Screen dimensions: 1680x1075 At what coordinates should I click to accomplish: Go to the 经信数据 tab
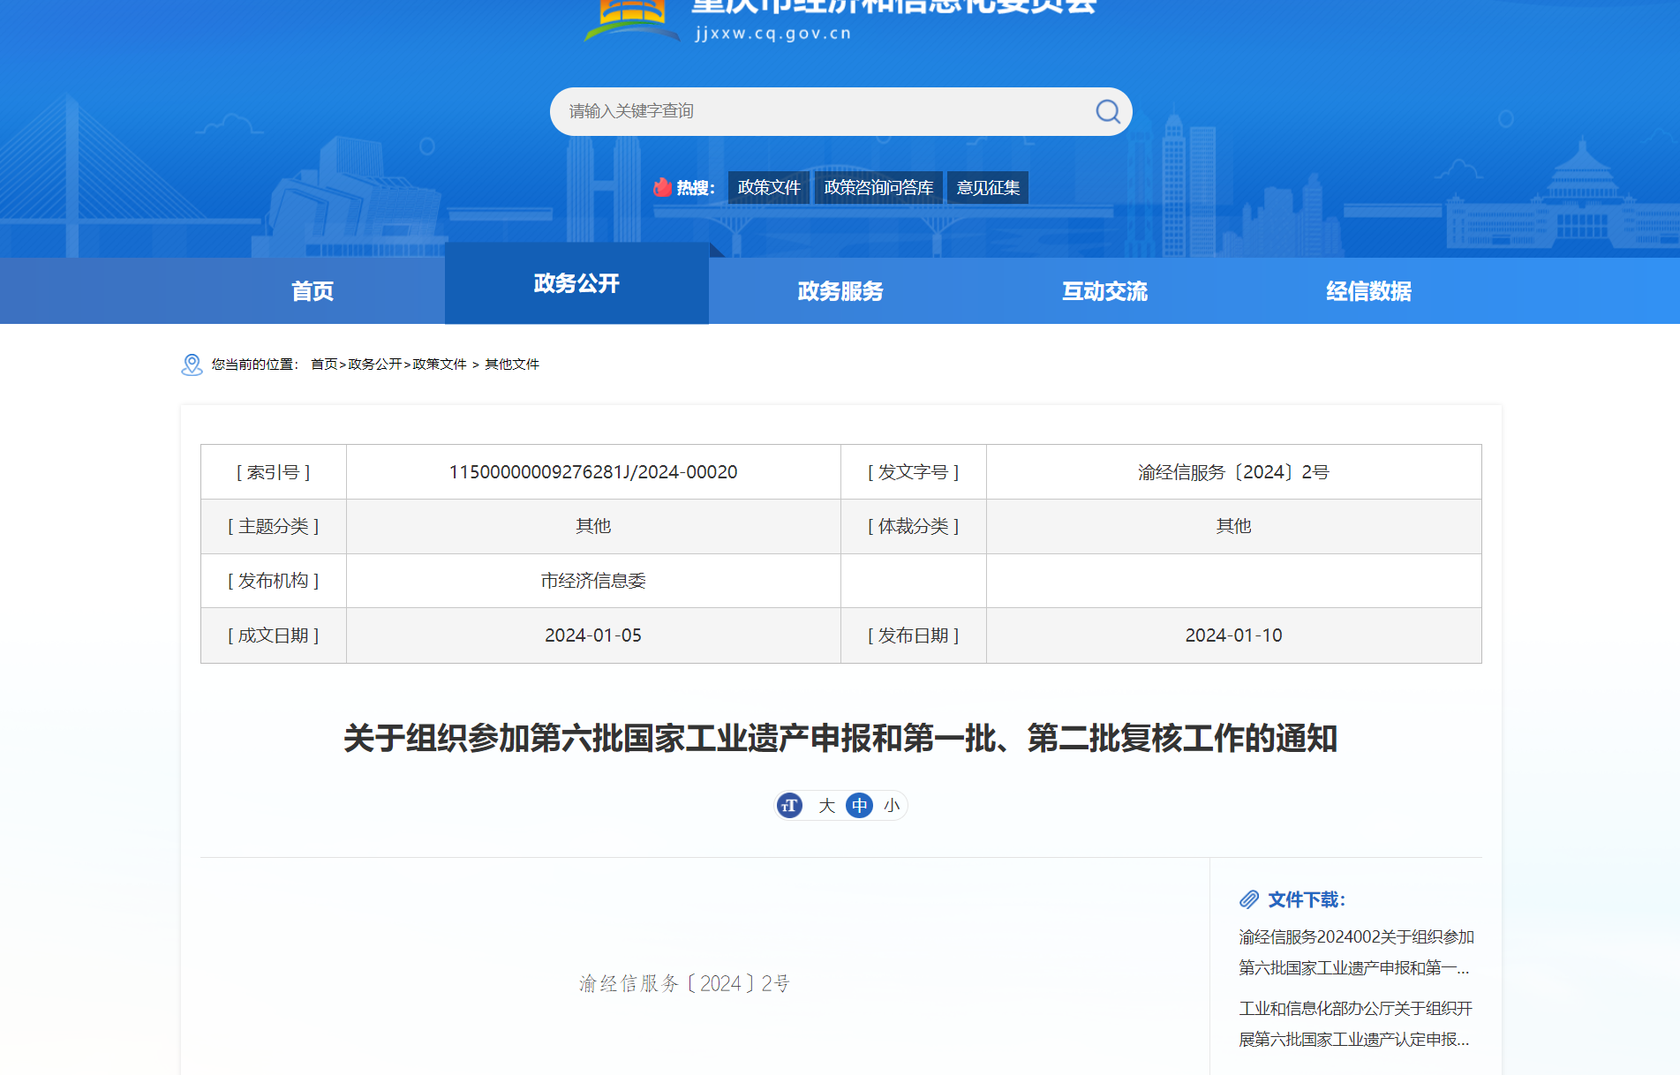[1368, 291]
